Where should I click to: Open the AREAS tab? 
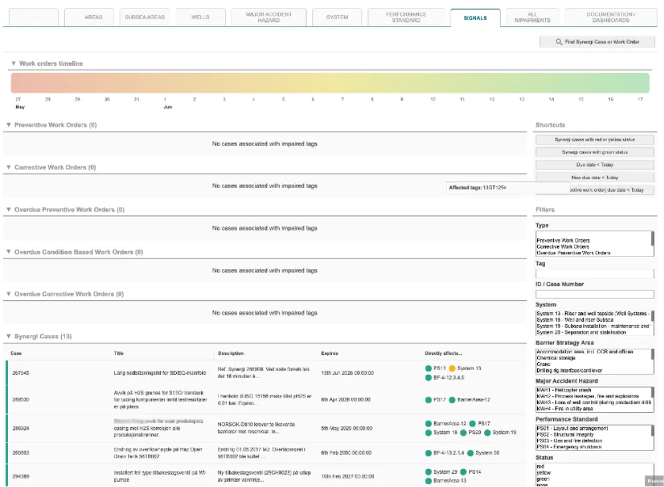click(x=89, y=17)
